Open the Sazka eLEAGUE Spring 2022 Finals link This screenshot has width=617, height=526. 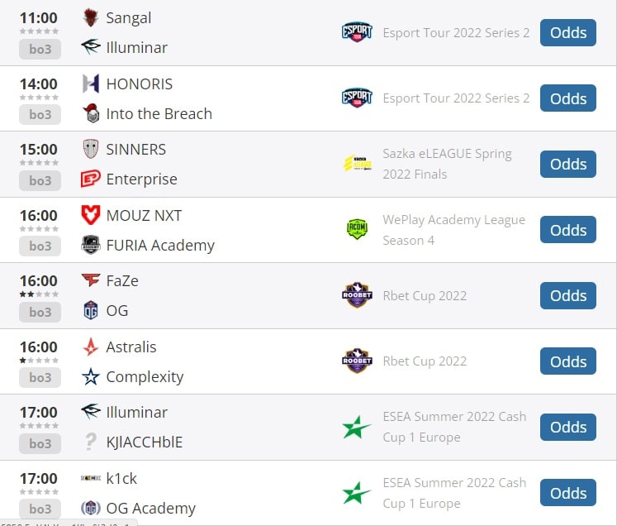(447, 164)
